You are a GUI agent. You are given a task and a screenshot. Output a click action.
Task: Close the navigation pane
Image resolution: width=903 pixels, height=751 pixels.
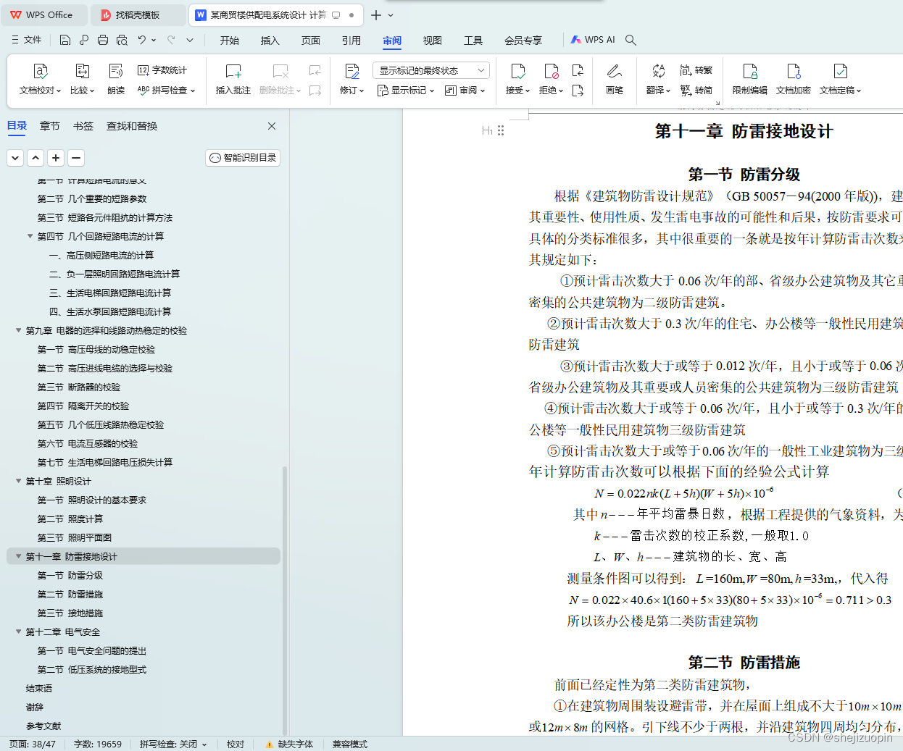coord(272,126)
